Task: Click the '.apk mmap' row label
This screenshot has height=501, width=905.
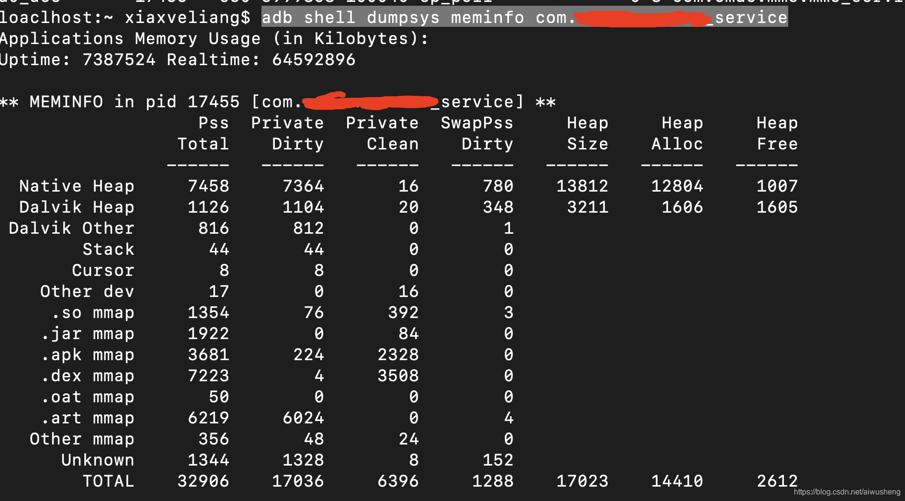Action: pos(88,355)
